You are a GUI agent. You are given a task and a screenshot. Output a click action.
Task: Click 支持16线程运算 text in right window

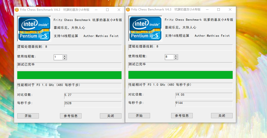tap(177, 36)
